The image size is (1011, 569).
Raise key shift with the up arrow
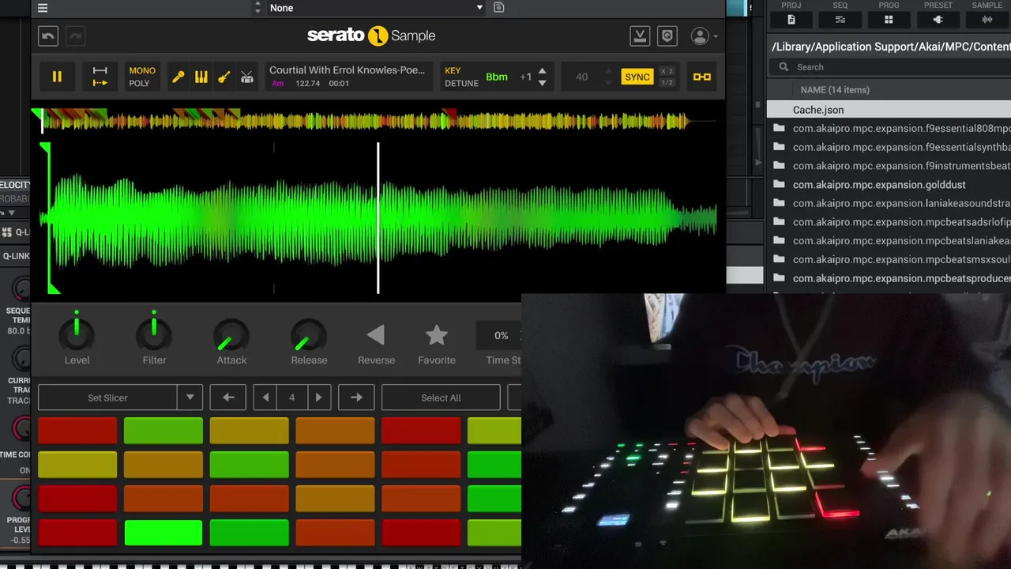coord(542,71)
